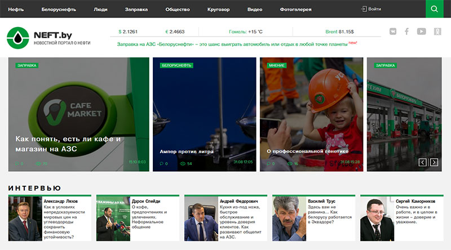Click the name Сергей Каморников

(x=415, y=201)
